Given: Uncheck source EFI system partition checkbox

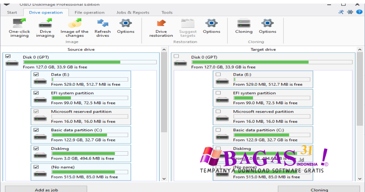Looking at the screenshot, I should click(x=36, y=93).
